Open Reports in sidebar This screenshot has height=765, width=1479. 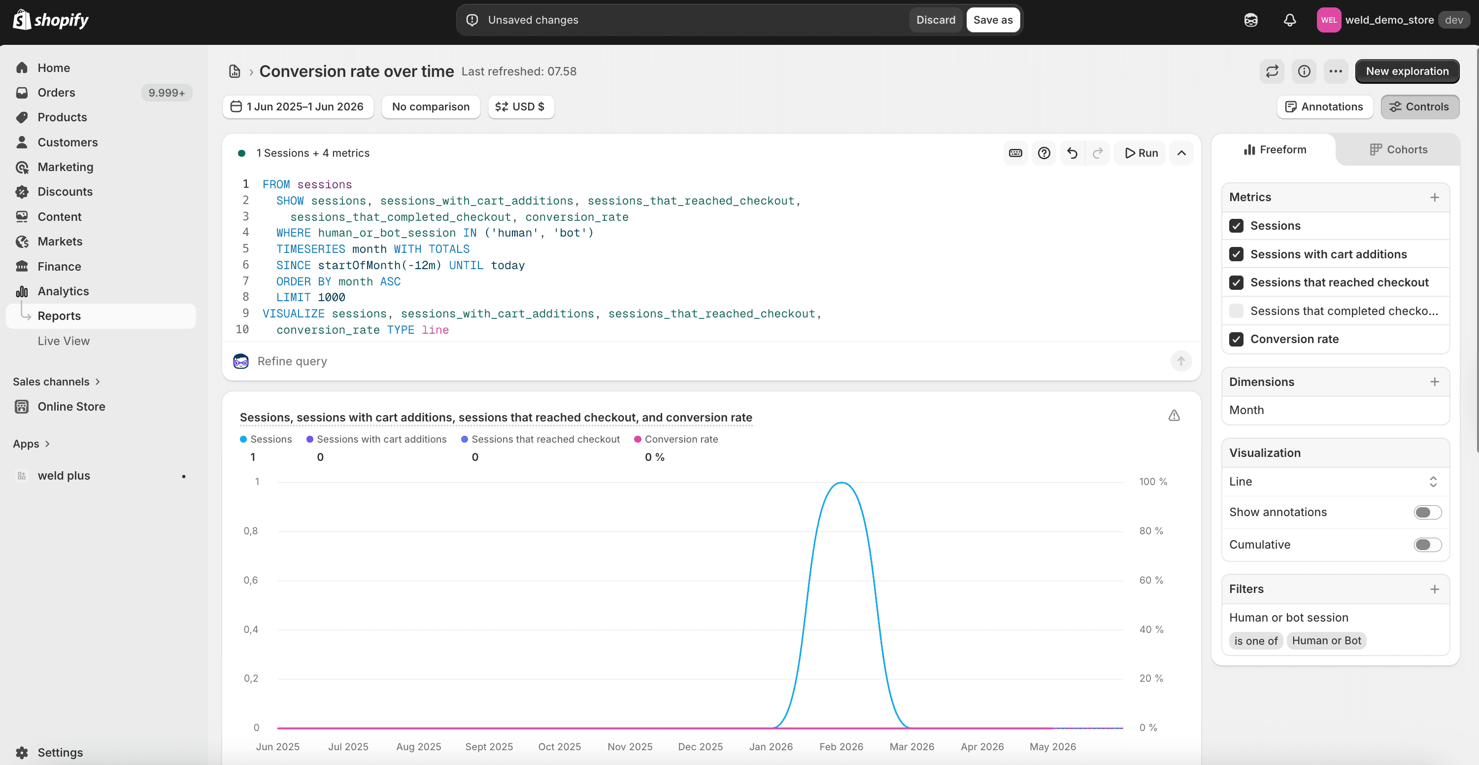pos(101,316)
